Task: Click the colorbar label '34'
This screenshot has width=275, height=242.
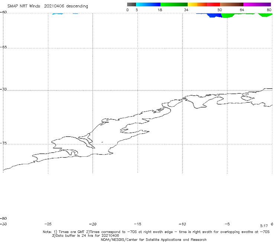Action: (x=186, y=10)
